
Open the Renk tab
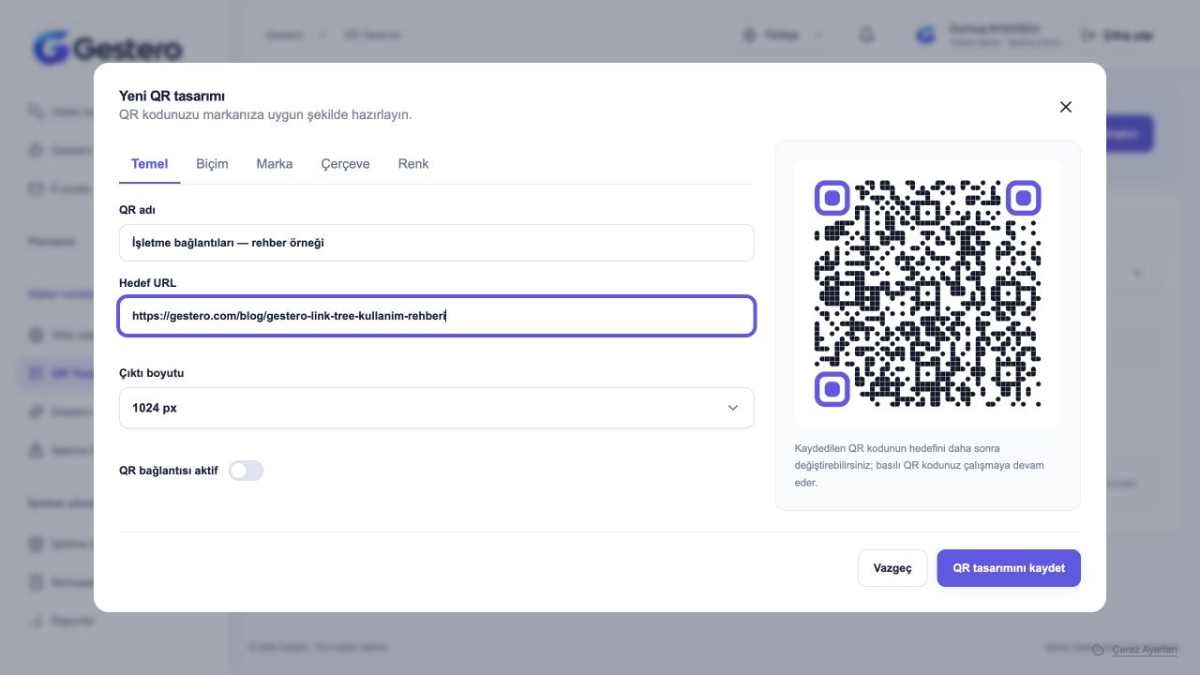point(413,164)
